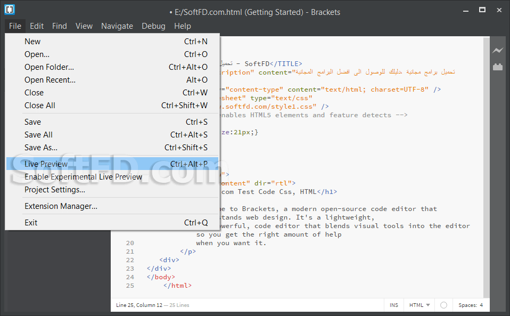This screenshot has width=510, height=316.
Task: Choose Exit from the File menu
Action: (x=112, y=223)
